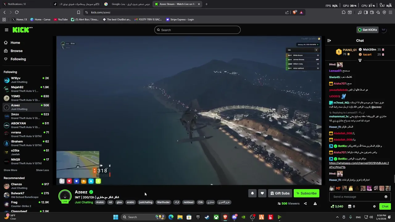Click the Just Chatting category link
This screenshot has width=395, height=222.
(84, 202)
